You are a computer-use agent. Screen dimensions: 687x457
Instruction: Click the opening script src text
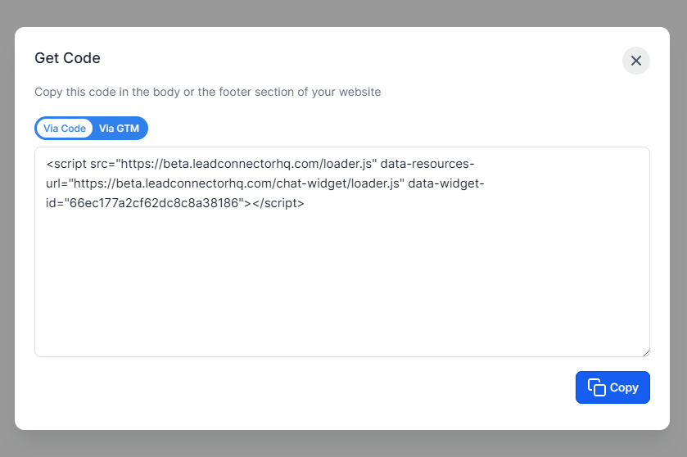pyautogui.click(x=80, y=164)
